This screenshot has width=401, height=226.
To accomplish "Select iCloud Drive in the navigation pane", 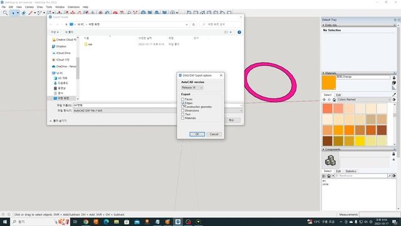I will 61,53.
